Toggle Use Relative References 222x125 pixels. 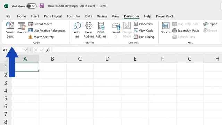(x=47, y=31)
